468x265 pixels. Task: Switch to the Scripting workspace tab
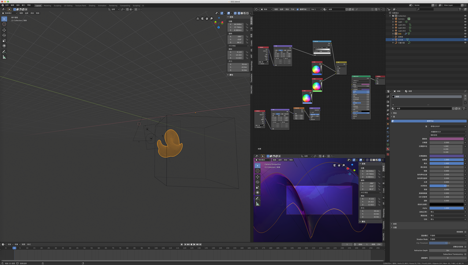pyautogui.click(x=136, y=5)
